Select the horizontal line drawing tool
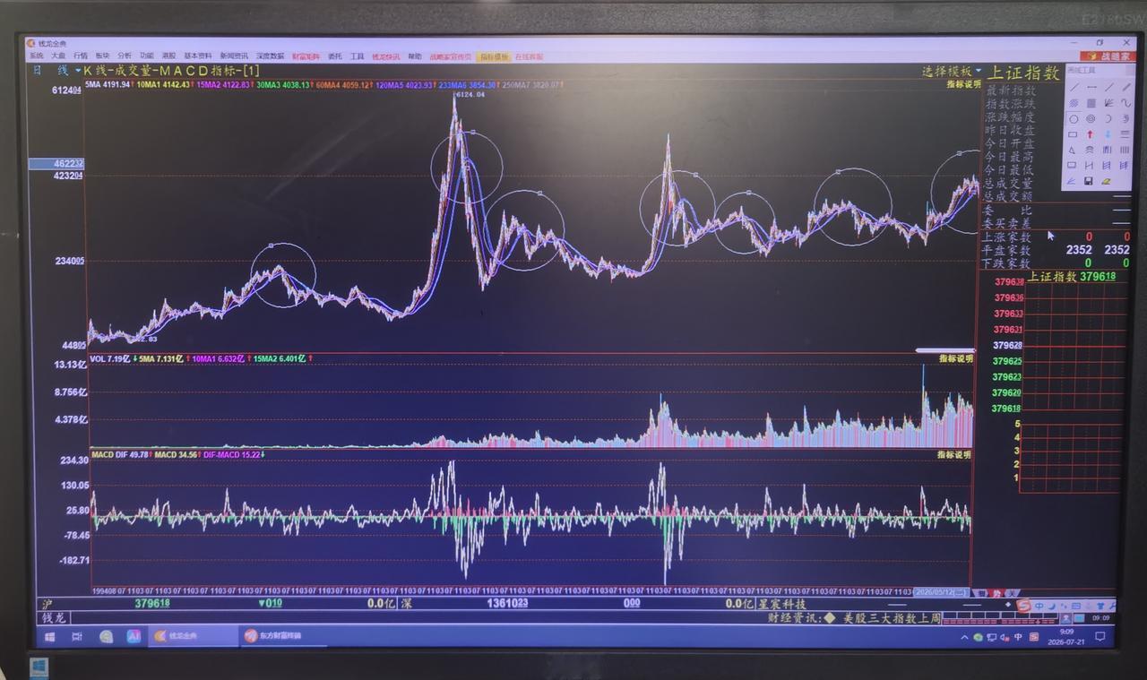The width and height of the screenshot is (1147, 680). tap(1091, 87)
